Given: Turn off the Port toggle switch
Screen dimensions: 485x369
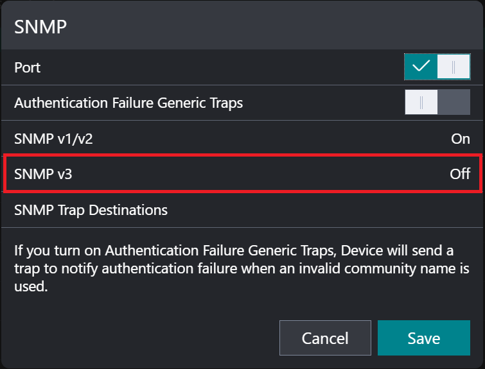Looking at the screenshot, I should click(437, 67).
